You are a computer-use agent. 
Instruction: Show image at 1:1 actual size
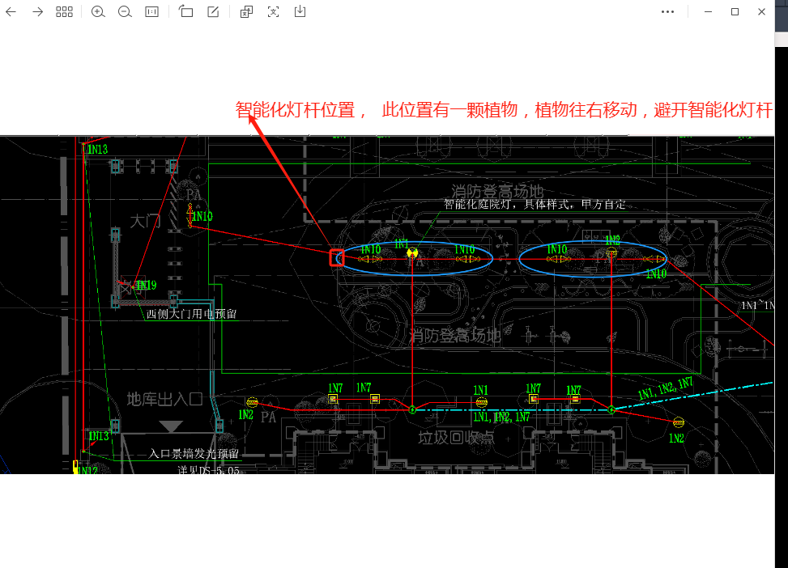click(x=151, y=12)
